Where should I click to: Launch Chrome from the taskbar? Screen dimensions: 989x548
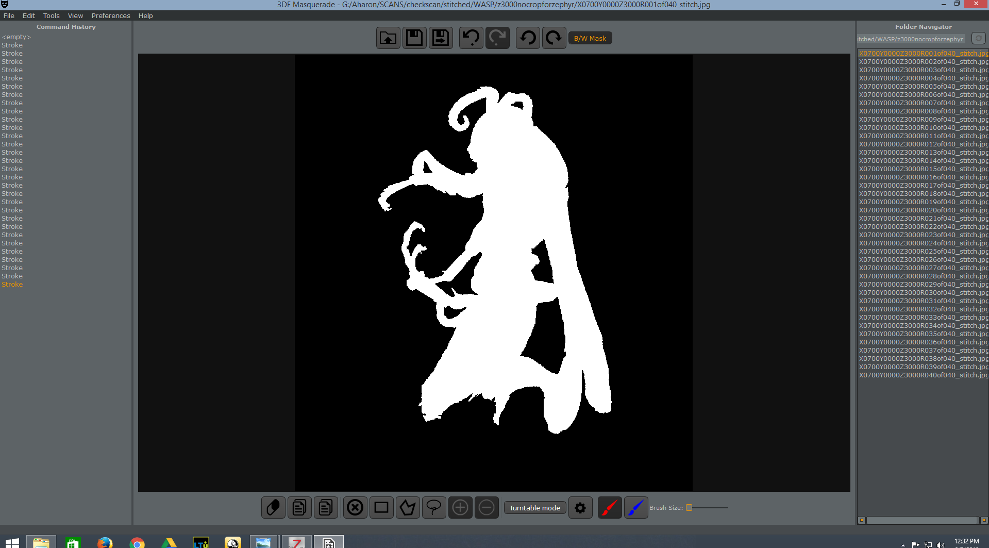(137, 542)
